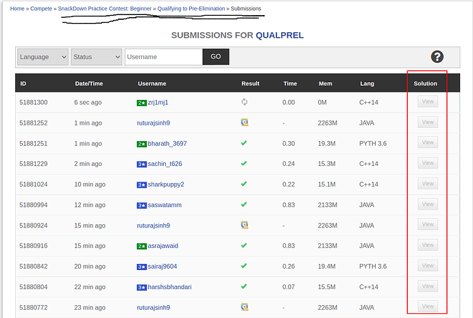Click the 2-star badge next to zrj1mj1

(x=141, y=103)
